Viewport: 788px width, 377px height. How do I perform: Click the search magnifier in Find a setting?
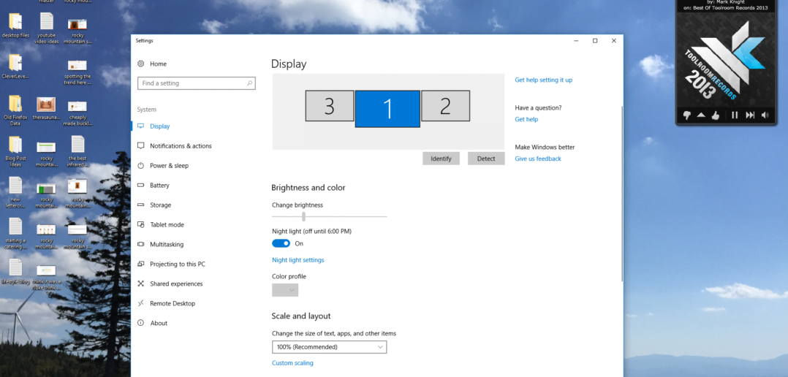249,83
